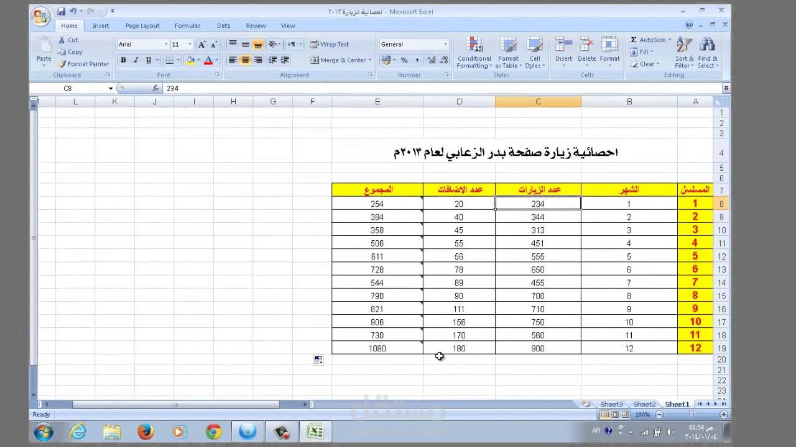Switch to Page Break Preview in status bar
The image size is (796, 447).
pos(625,414)
